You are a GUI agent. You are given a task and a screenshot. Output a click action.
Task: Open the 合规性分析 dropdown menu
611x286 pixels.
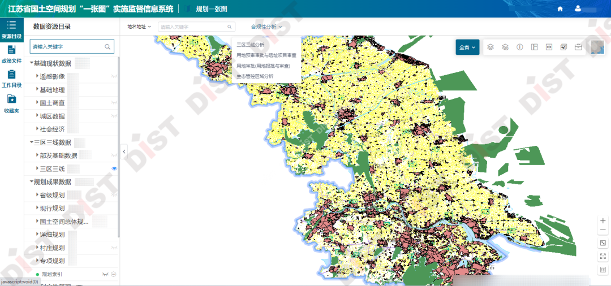(266, 27)
